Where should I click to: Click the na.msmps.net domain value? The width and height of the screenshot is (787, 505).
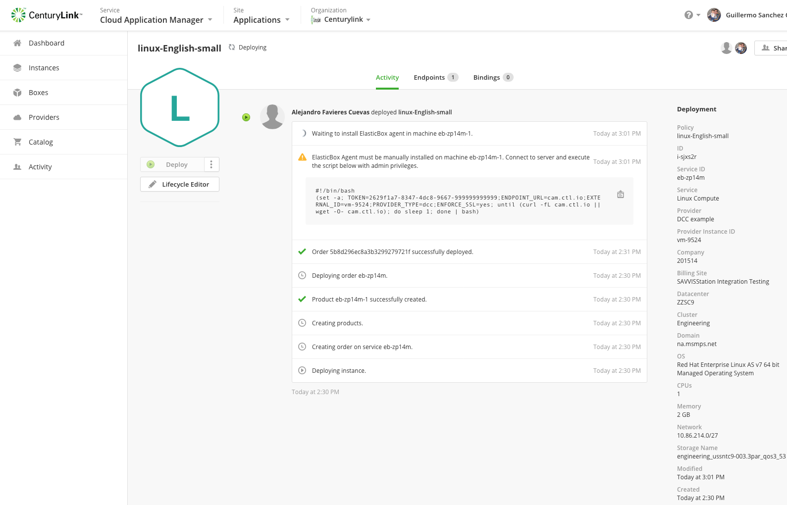tap(697, 344)
